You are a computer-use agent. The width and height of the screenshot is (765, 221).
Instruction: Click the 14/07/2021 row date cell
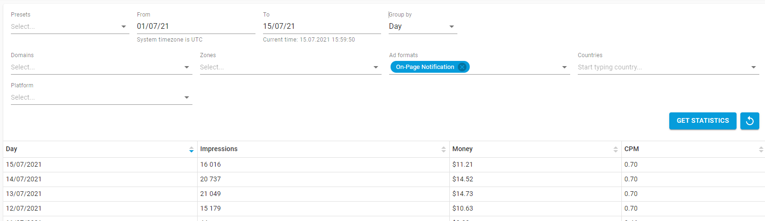pos(24,179)
